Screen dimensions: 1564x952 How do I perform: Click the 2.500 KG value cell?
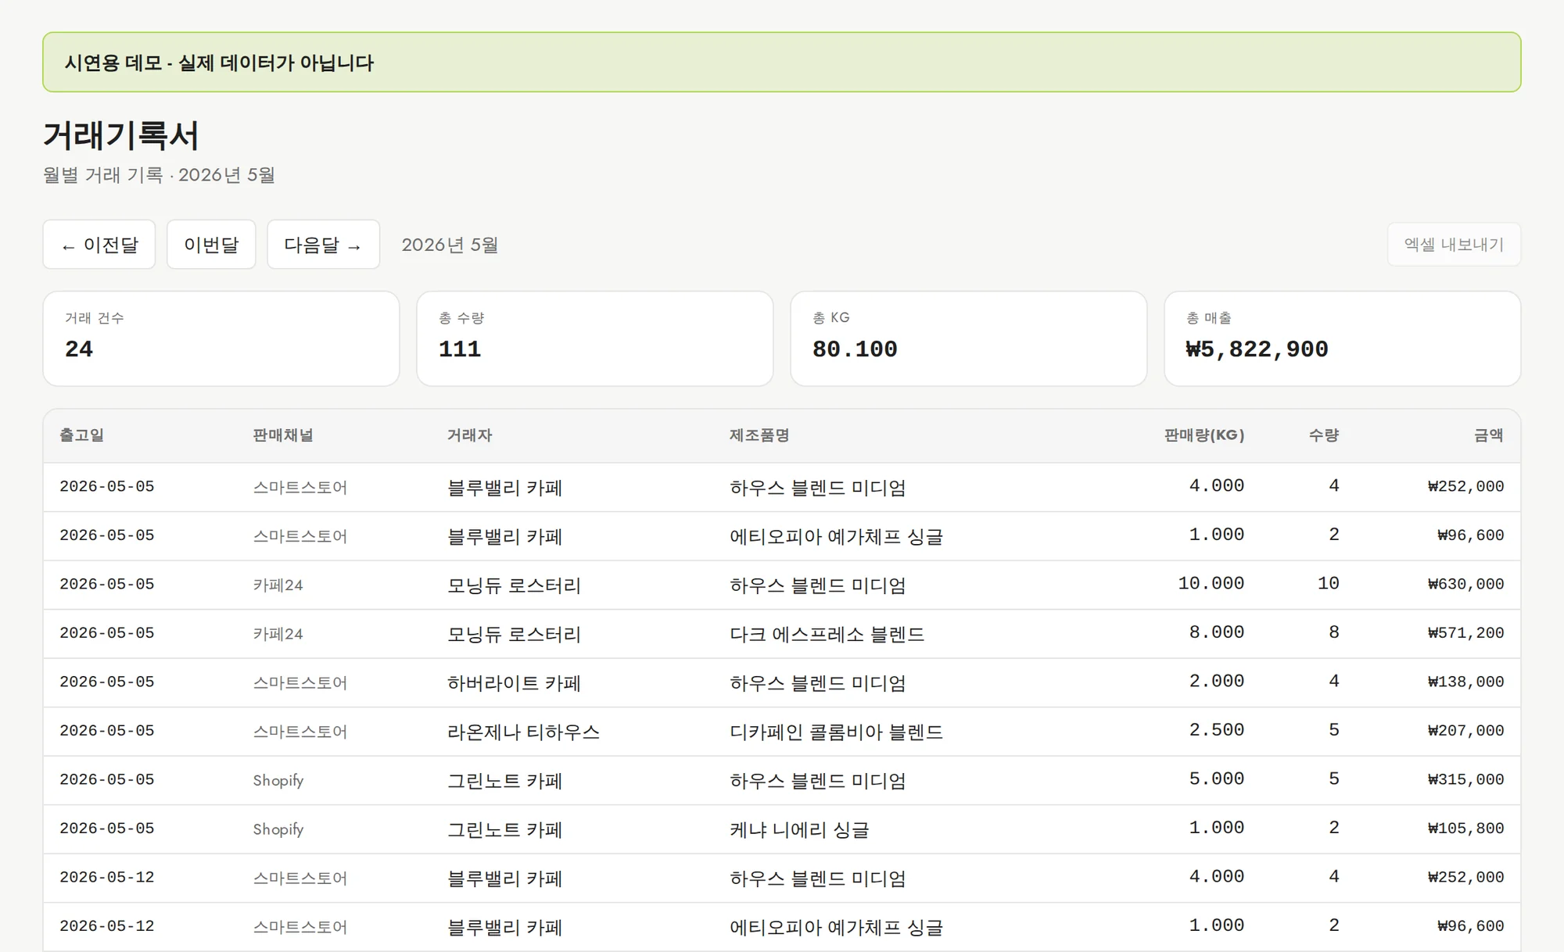(1217, 730)
